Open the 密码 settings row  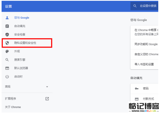(144, 89)
